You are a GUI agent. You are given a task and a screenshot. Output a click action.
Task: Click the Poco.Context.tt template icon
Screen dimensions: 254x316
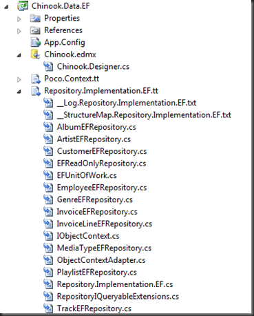36,79
